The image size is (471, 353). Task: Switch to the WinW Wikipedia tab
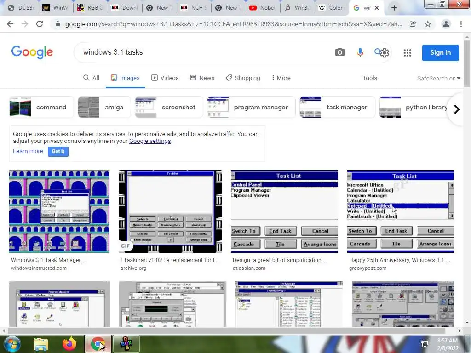56,8
